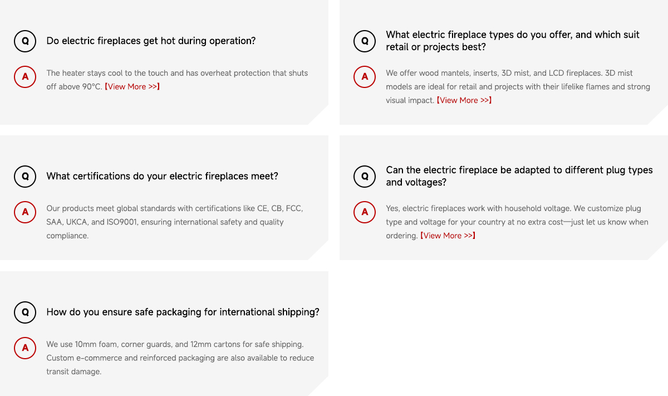Click the Q icon beside safe packaging question

tap(25, 312)
